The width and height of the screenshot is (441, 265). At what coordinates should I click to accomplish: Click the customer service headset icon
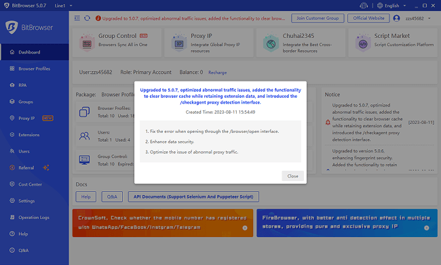click(364, 5)
